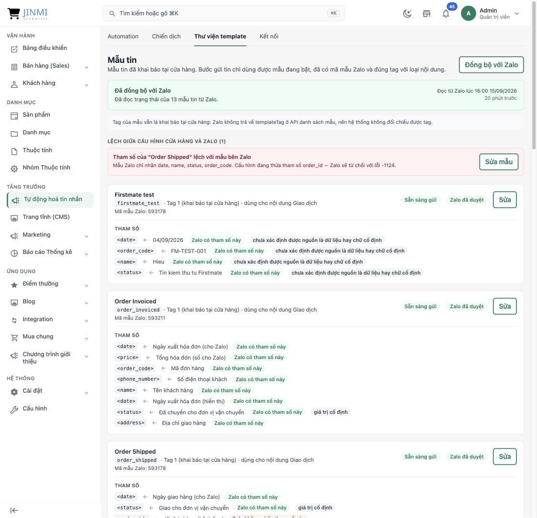Click Integration sync icon

click(x=14, y=321)
